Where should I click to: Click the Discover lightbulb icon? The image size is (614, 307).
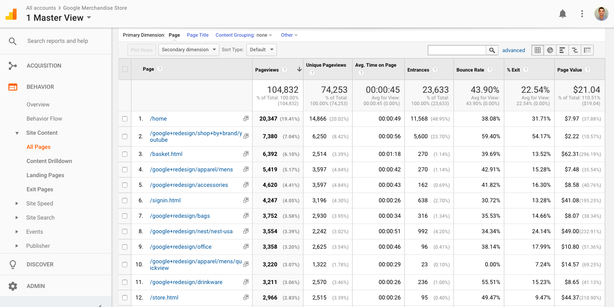pyautogui.click(x=13, y=265)
